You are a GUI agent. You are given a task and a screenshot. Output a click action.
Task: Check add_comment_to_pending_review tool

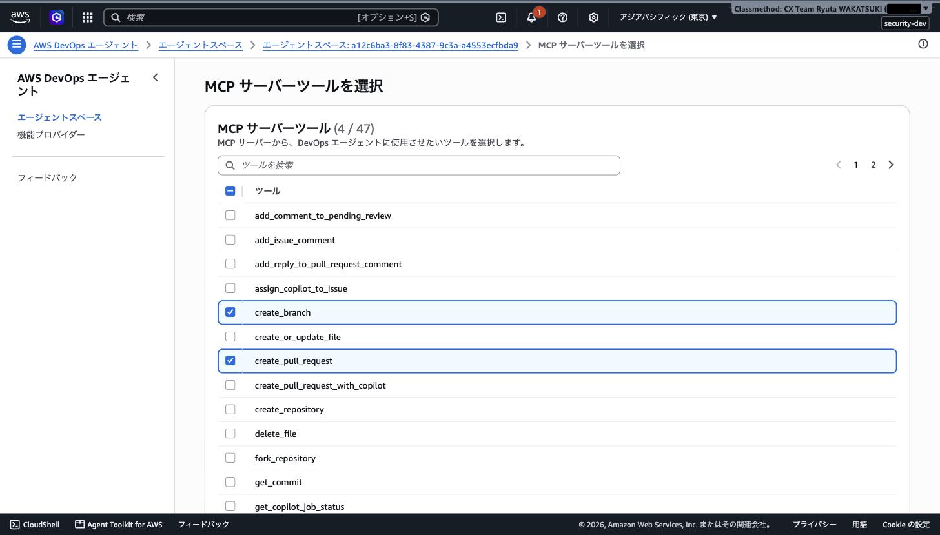[230, 215]
